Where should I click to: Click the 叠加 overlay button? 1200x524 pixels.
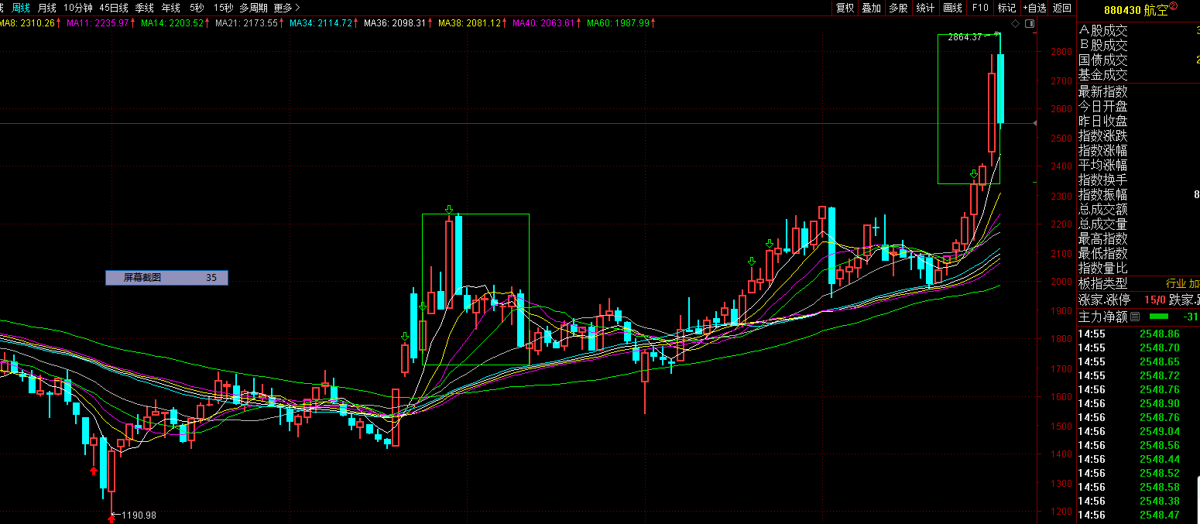(871, 8)
